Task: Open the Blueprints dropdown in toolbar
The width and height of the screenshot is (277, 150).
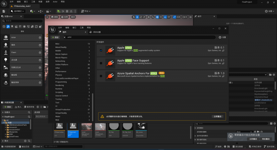Action: [41, 11]
